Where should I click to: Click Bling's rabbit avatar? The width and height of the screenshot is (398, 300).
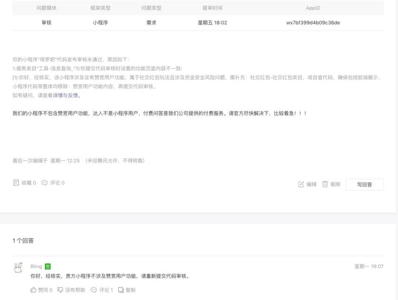pos(18,268)
